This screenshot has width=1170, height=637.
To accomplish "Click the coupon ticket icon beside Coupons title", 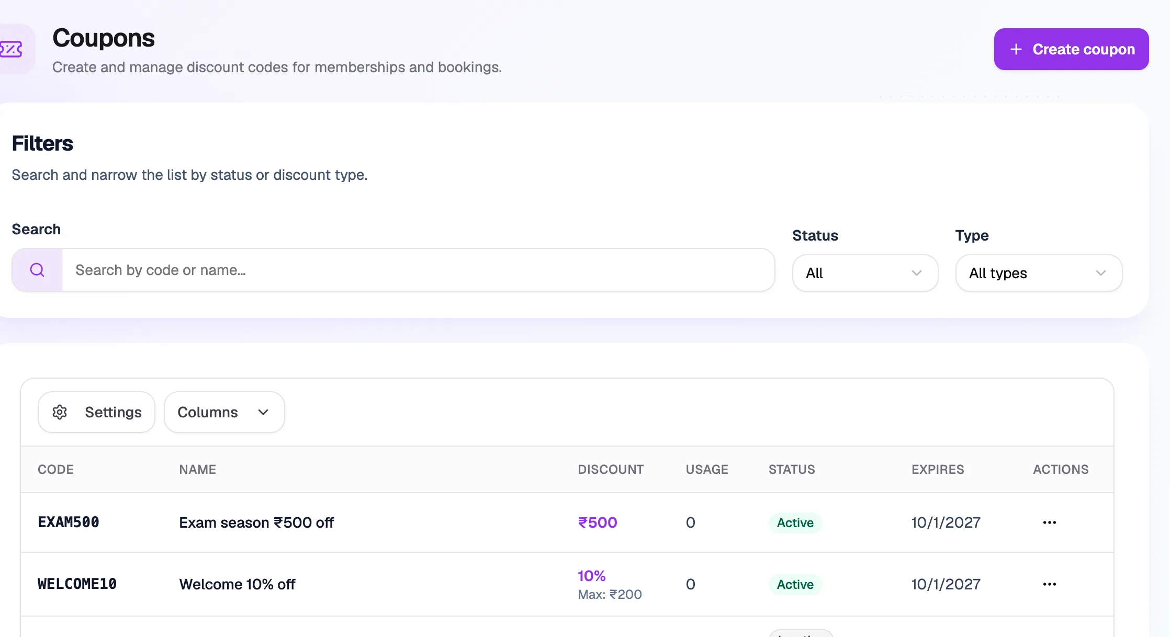I will click(11, 49).
